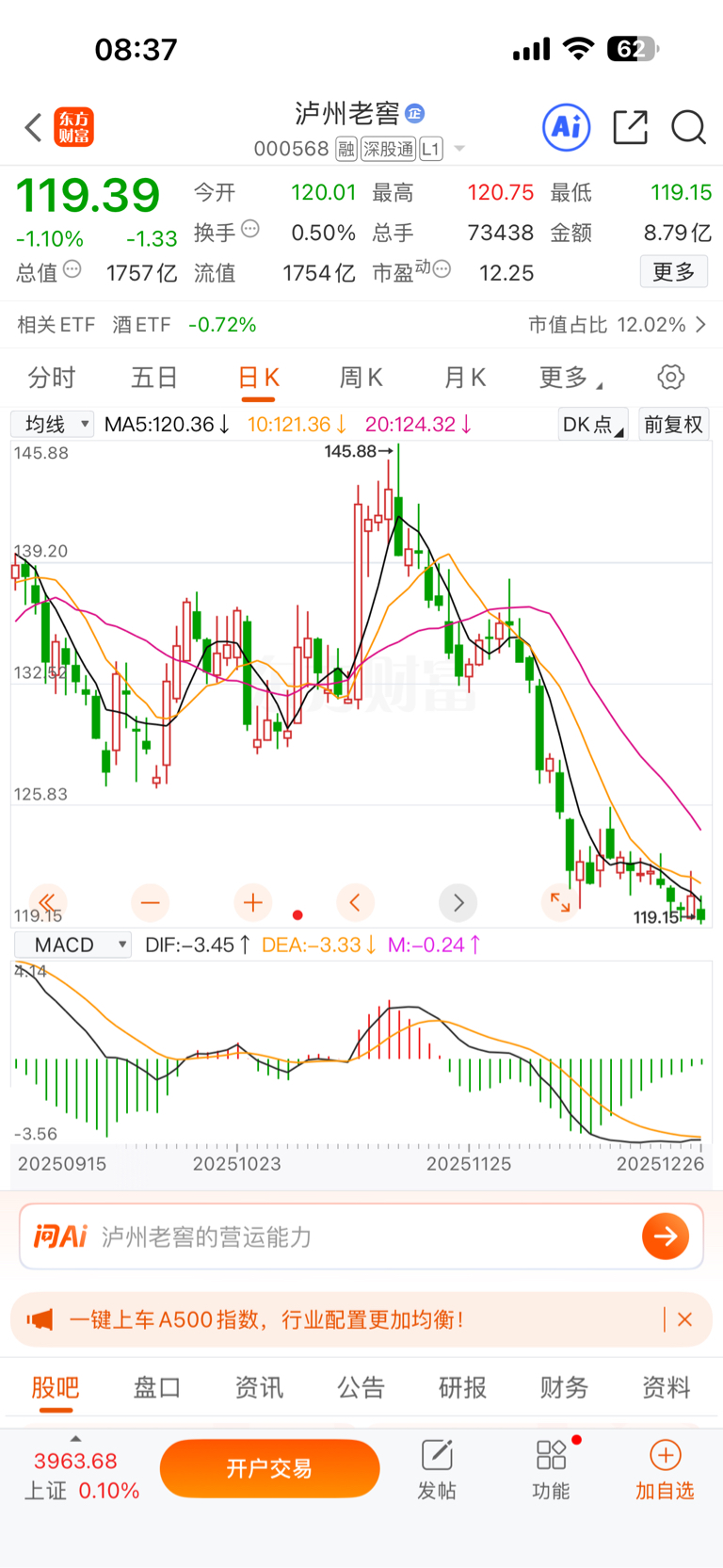Tap the share export icon
Image resolution: width=723 pixels, height=1568 pixels.
[x=630, y=127]
